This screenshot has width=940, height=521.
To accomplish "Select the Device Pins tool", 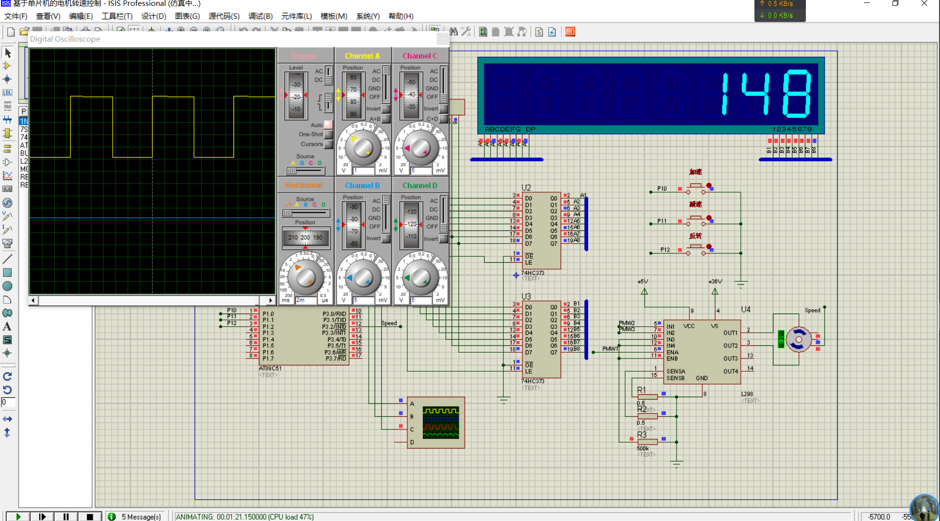I will [x=7, y=162].
